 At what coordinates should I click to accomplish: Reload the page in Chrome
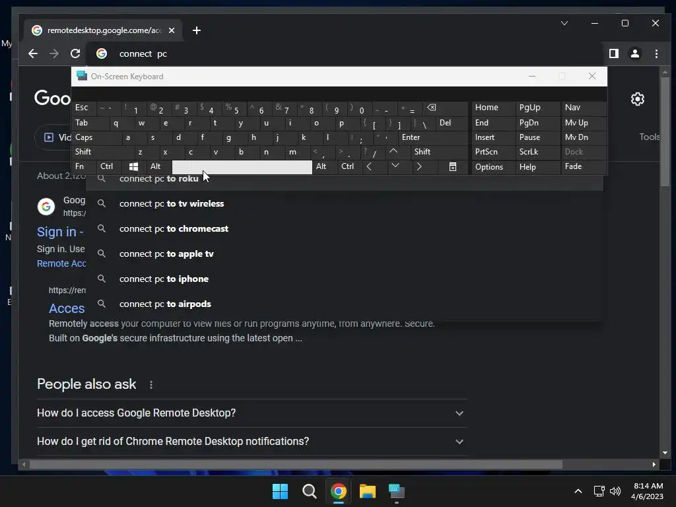point(75,53)
